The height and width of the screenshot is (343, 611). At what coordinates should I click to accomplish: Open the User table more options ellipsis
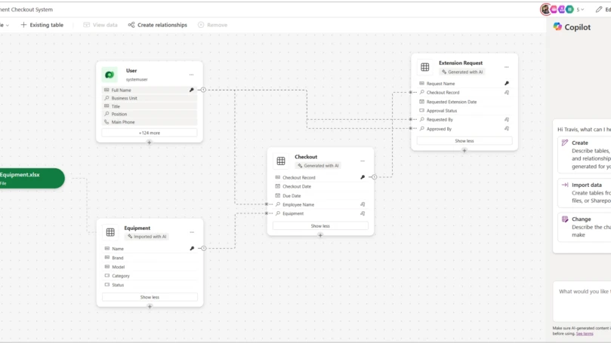point(191,75)
